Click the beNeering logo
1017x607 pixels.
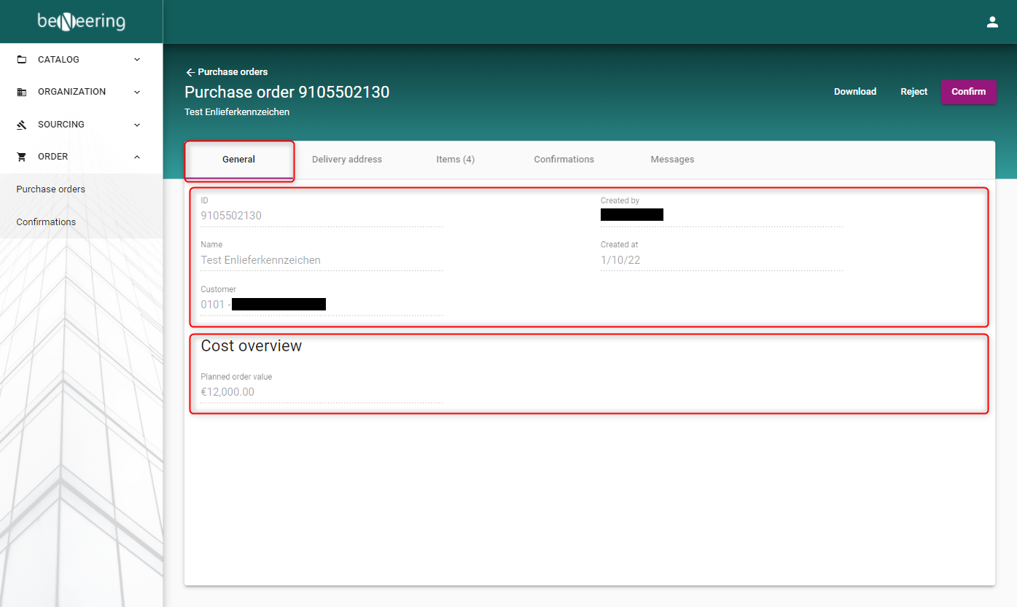[81, 22]
